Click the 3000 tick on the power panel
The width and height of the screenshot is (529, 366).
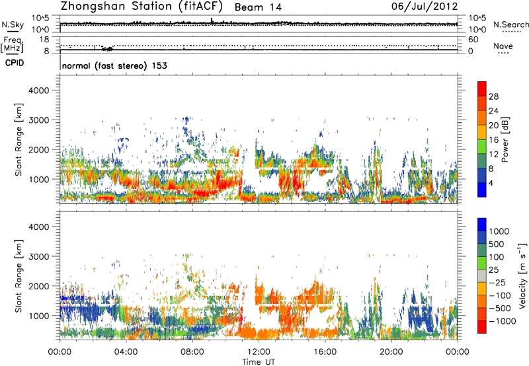[38, 120]
